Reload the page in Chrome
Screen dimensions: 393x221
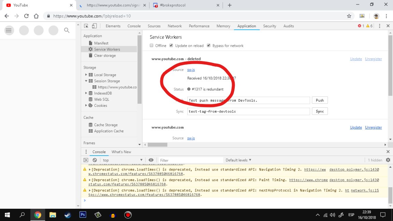(x=26, y=16)
